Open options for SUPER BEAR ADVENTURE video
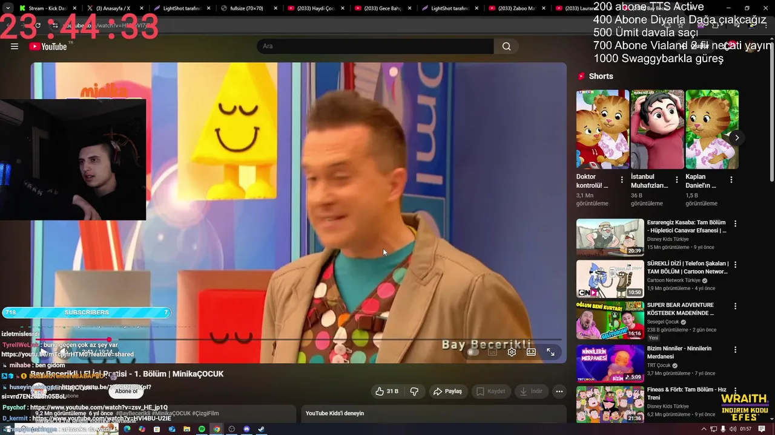 pyautogui.click(x=736, y=306)
